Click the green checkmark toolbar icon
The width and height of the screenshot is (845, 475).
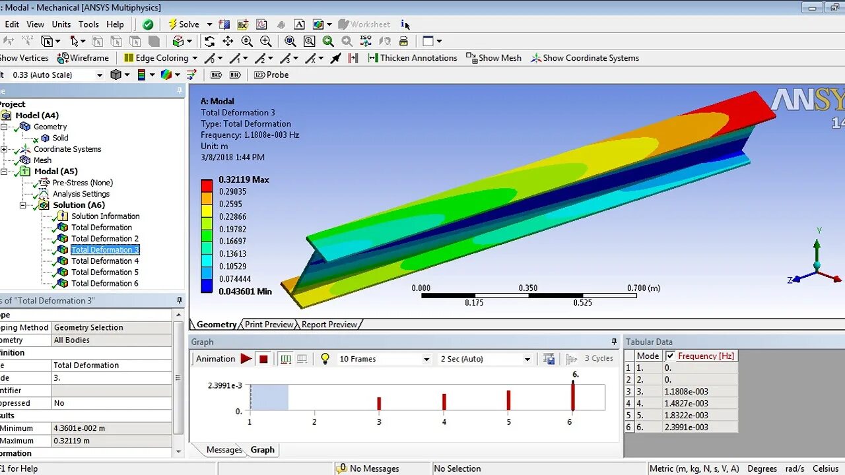coord(148,24)
